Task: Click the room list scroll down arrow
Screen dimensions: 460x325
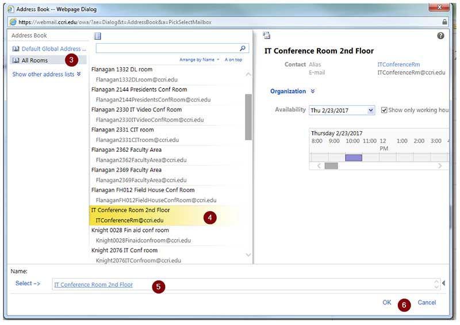Action: [x=248, y=255]
